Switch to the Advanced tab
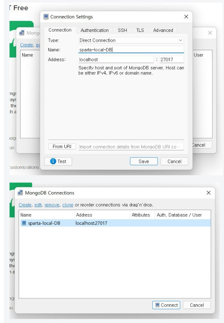This screenshot has height=323, width=224. point(163,30)
